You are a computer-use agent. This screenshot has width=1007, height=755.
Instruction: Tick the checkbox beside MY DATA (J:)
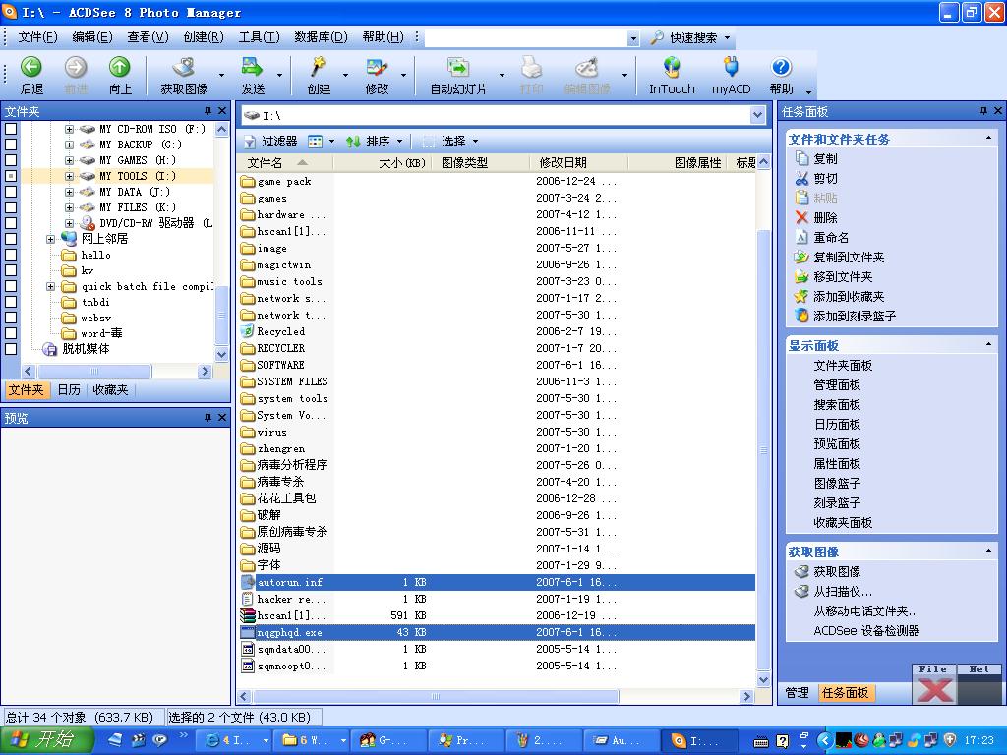pos(11,192)
